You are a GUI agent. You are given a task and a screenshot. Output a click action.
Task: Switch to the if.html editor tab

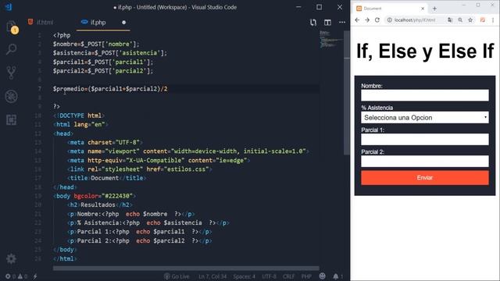tap(41, 23)
